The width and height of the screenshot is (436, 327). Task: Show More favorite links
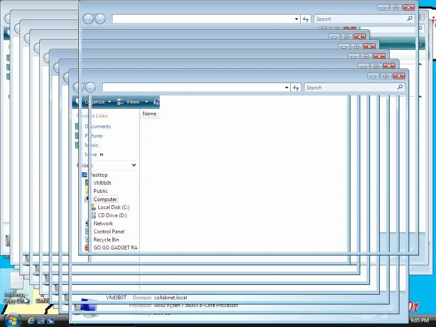[94, 155]
